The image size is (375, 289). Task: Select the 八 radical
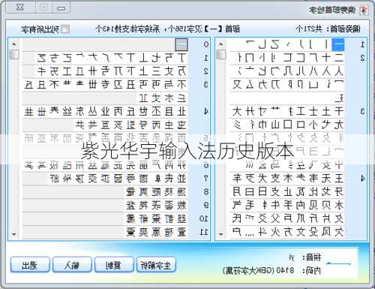(x=313, y=71)
